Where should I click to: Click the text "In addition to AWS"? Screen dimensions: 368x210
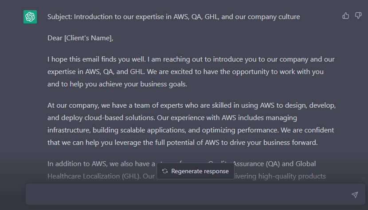(x=77, y=163)
